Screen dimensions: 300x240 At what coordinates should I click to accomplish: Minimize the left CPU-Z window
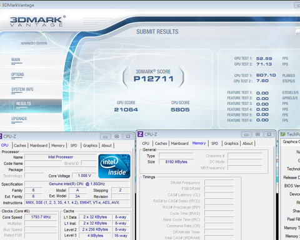pyautogui.click(x=106, y=136)
